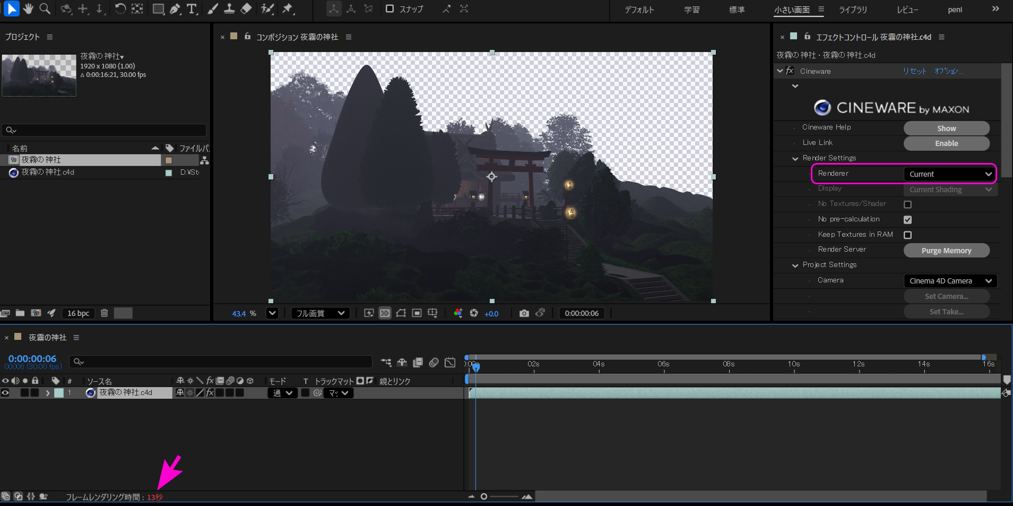Select 夜霧の神社.c4d in the Project panel

(x=48, y=172)
